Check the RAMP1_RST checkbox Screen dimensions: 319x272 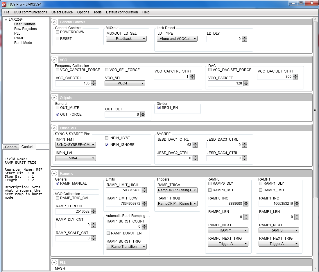[x=261, y=190]
